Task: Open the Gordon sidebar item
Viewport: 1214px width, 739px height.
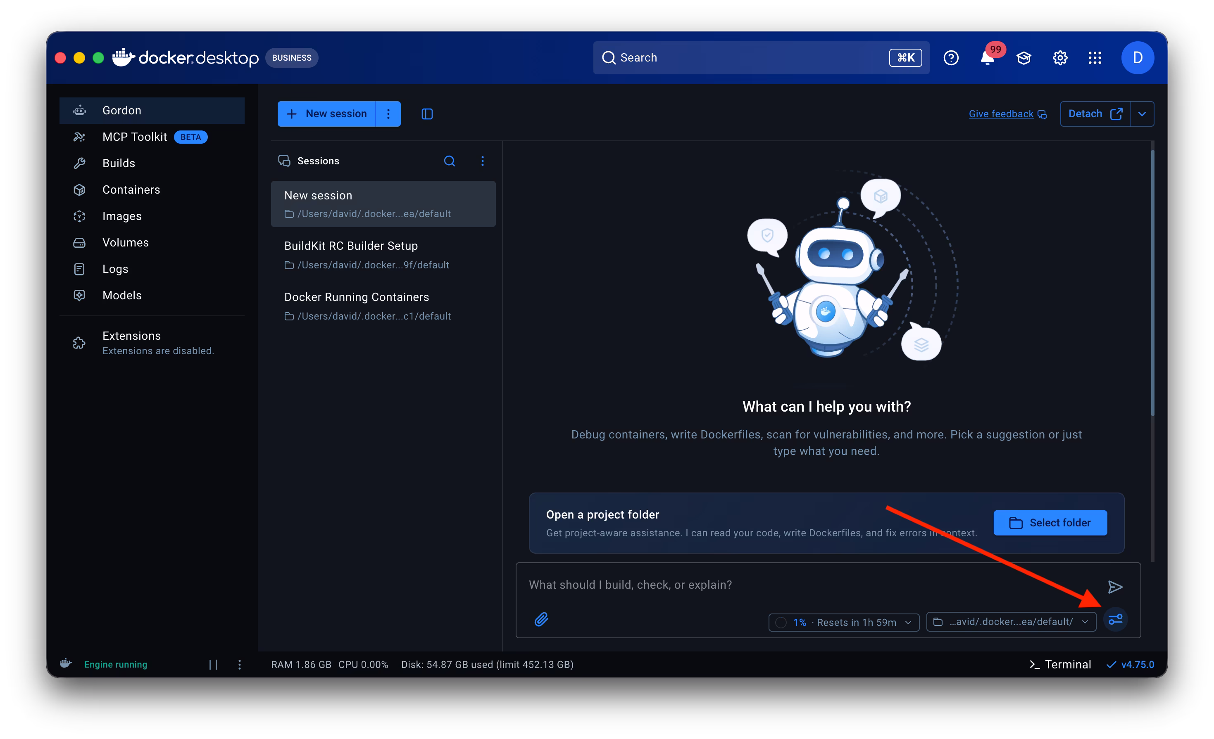Action: point(152,110)
